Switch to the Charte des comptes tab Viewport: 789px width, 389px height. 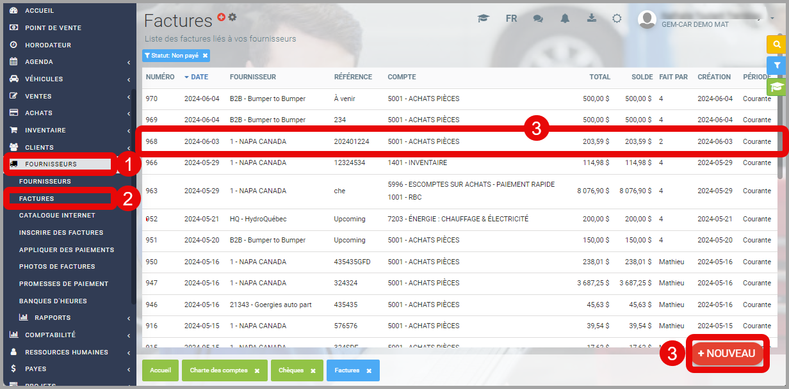(x=218, y=370)
